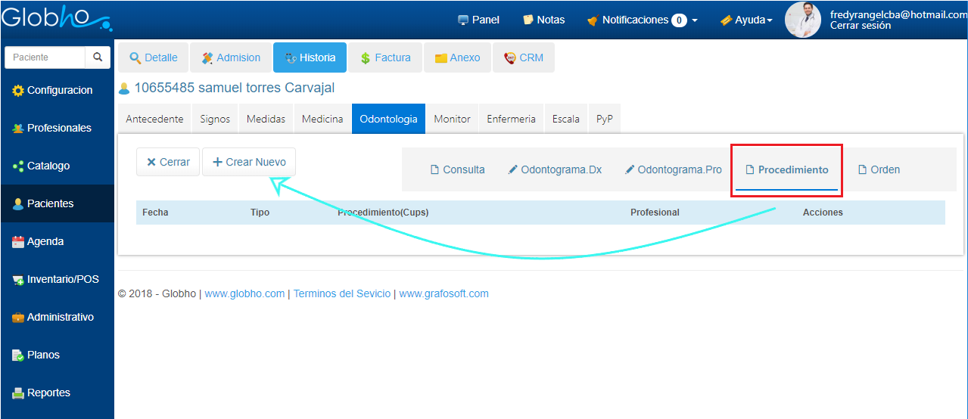968x419 pixels.
Task: Expand the Ayuda dropdown menu
Action: [746, 20]
